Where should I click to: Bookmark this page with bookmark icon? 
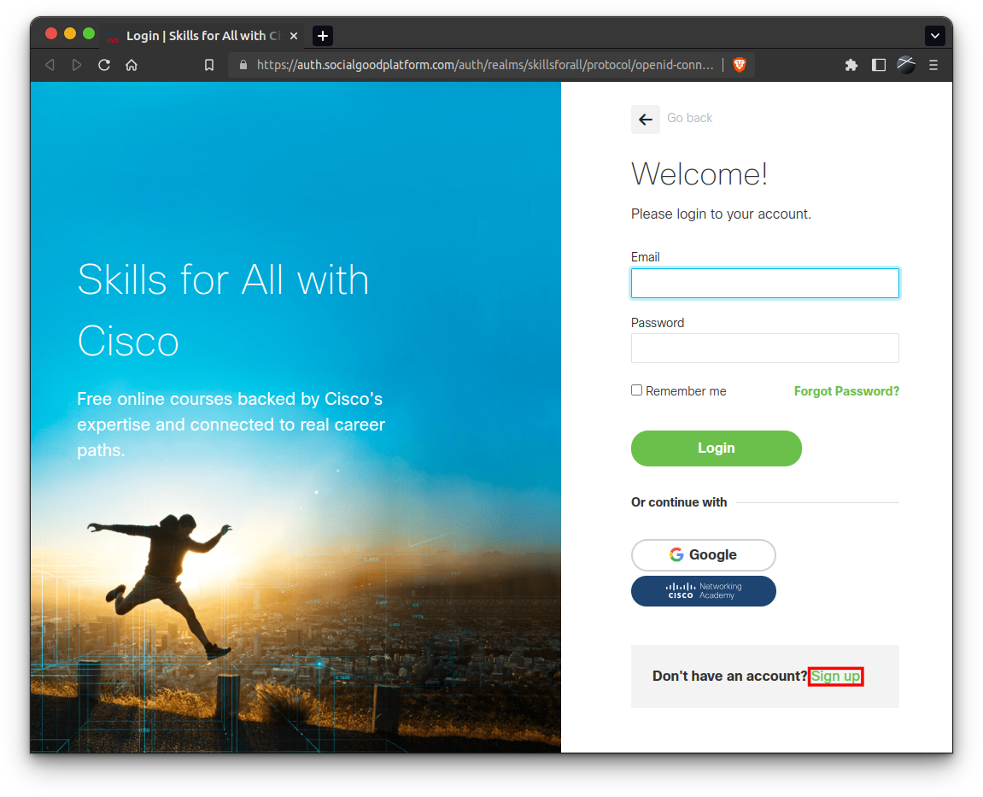[x=208, y=65]
